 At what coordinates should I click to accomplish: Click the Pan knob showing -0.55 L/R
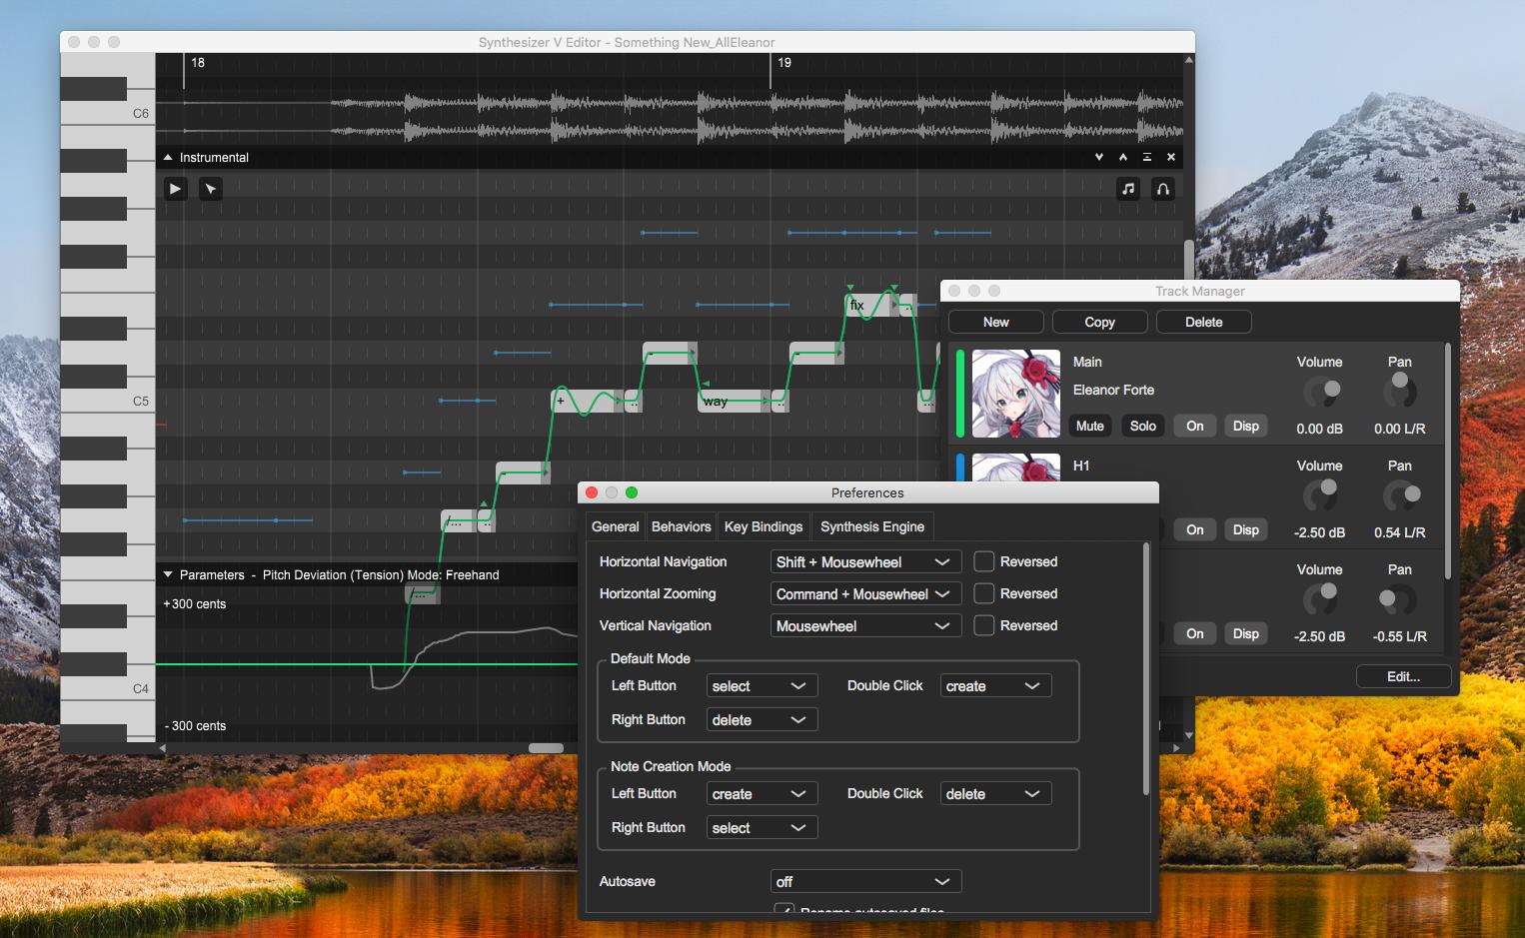[x=1397, y=600]
